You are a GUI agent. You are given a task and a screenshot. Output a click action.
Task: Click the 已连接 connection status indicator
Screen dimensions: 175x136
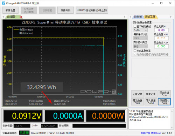pyautogui.click(x=24, y=132)
